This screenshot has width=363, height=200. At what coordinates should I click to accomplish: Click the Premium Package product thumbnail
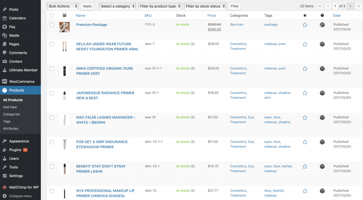coord(65,27)
